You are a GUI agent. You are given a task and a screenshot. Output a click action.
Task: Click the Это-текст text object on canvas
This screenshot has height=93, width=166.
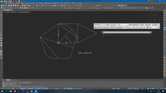point(85,53)
